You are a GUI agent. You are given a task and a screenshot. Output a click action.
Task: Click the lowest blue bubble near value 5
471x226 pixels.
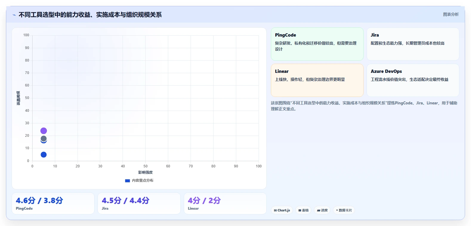44,155
